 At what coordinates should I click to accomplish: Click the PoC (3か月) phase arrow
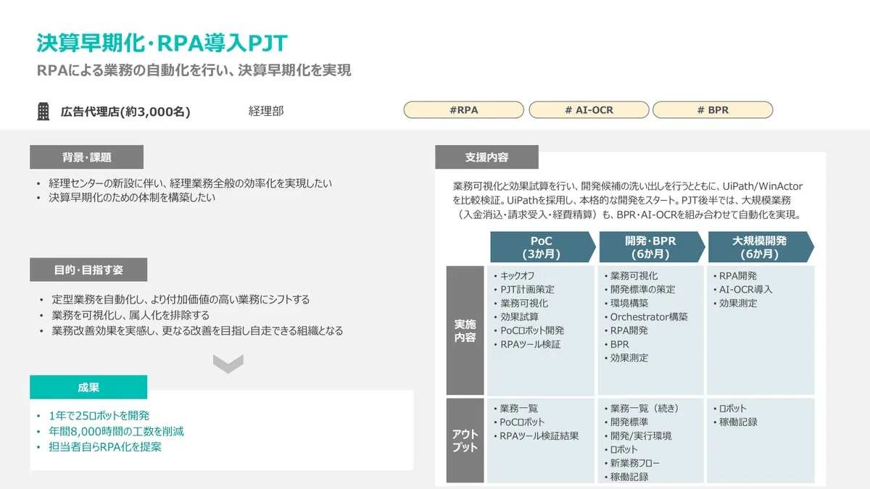point(541,247)
